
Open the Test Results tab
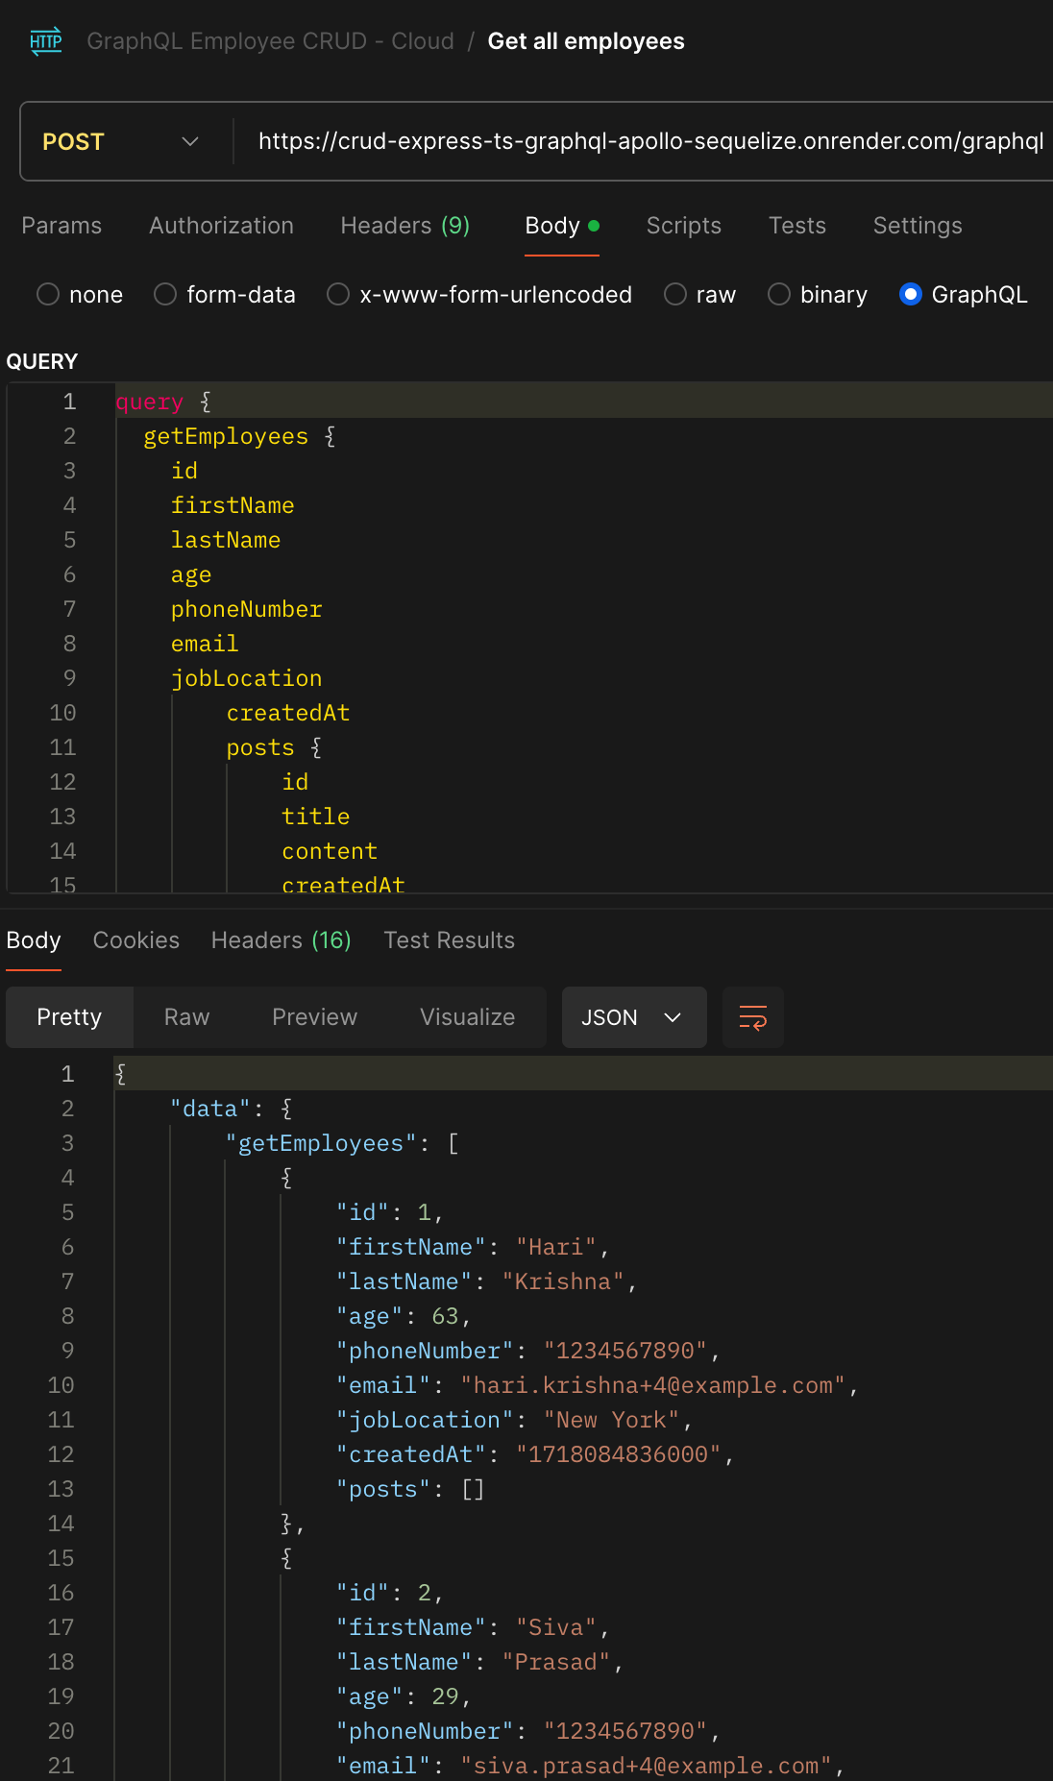click(450, 940)
